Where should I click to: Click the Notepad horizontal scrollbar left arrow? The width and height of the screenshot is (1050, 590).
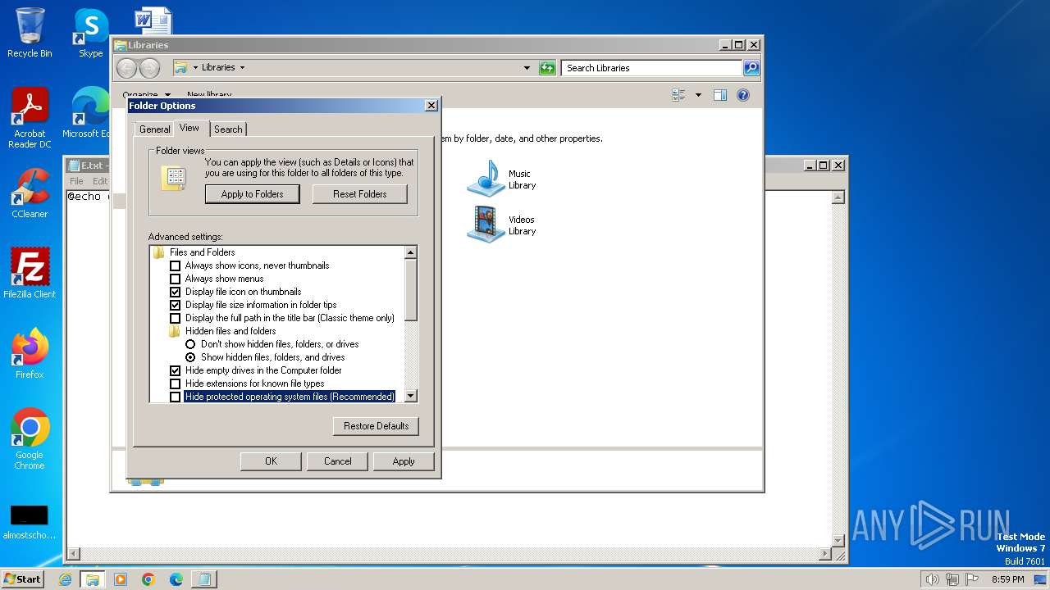[73, 555]
